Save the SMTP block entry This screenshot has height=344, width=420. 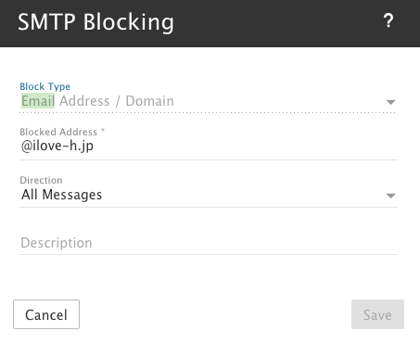pos(377,314)
